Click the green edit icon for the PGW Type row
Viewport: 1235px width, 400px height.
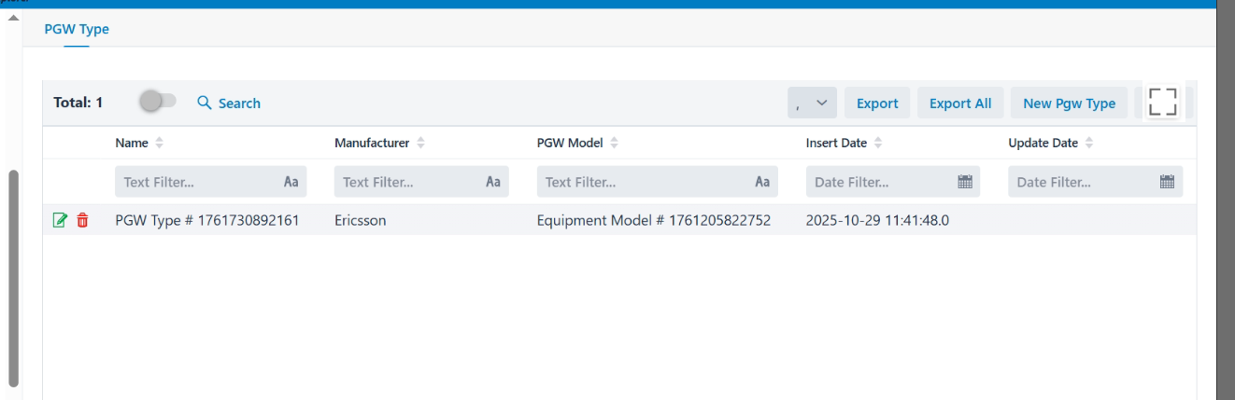(61, 221)
